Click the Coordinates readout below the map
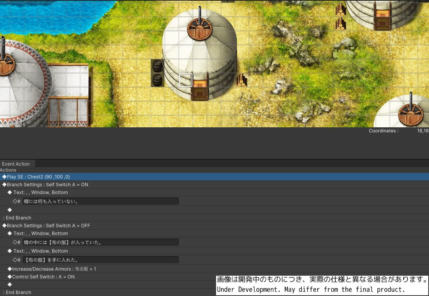 click(398, 131)
